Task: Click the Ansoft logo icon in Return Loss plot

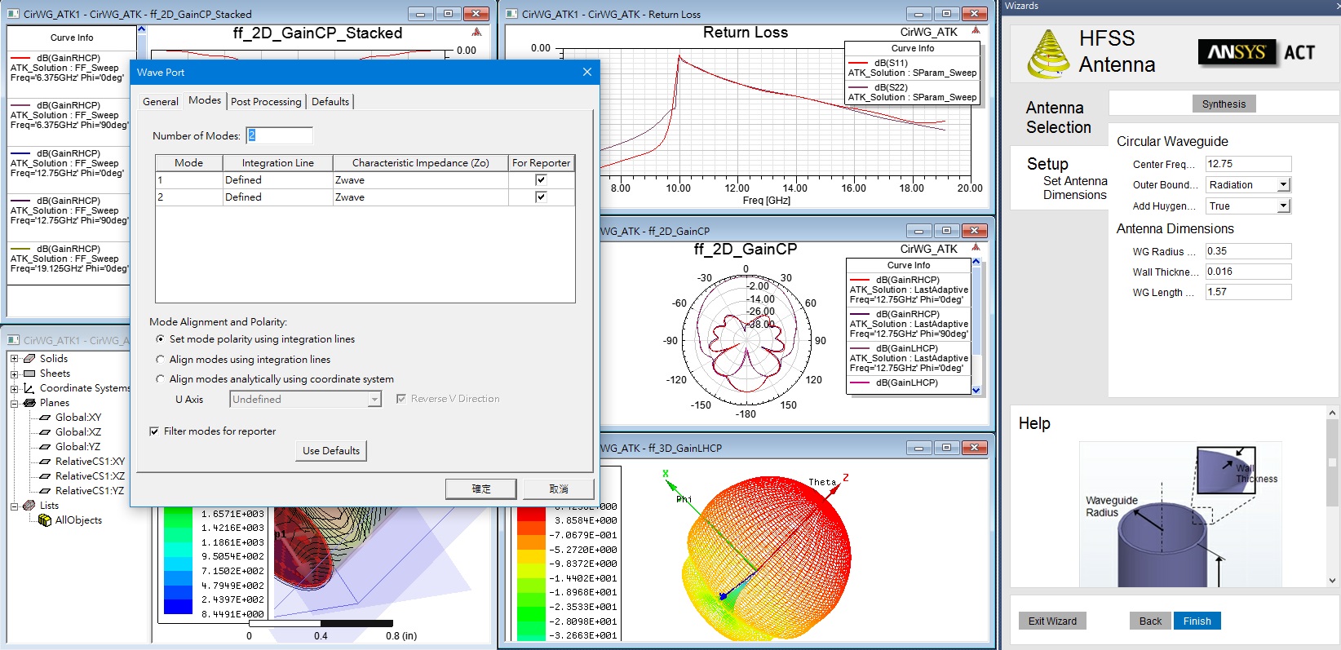Action: (x=975, y=31)
